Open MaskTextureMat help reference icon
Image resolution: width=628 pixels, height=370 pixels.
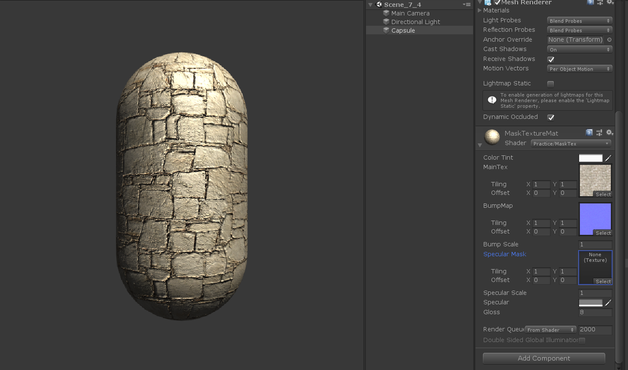(x=589, y=132)
